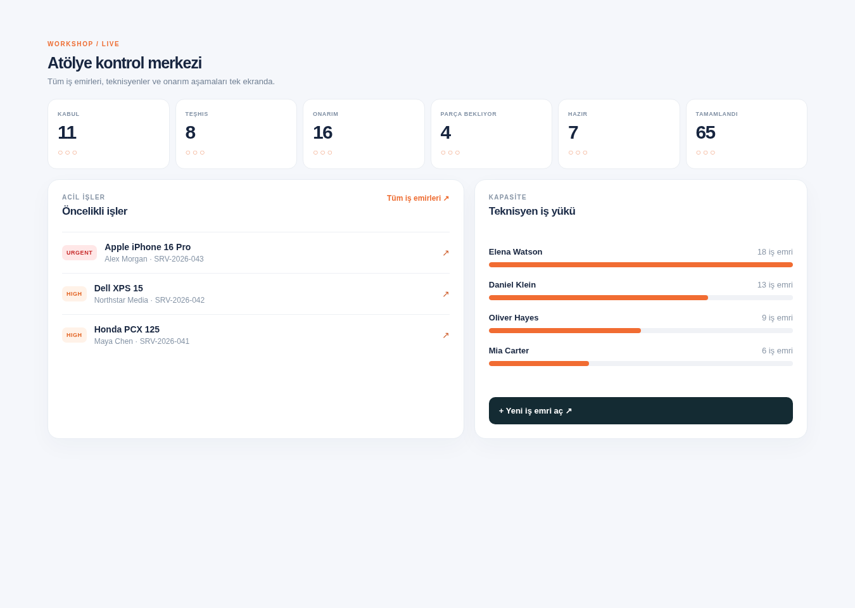Open the KABUL stage card showing 11
Viewport: 855px width, 608px height.
108,134
